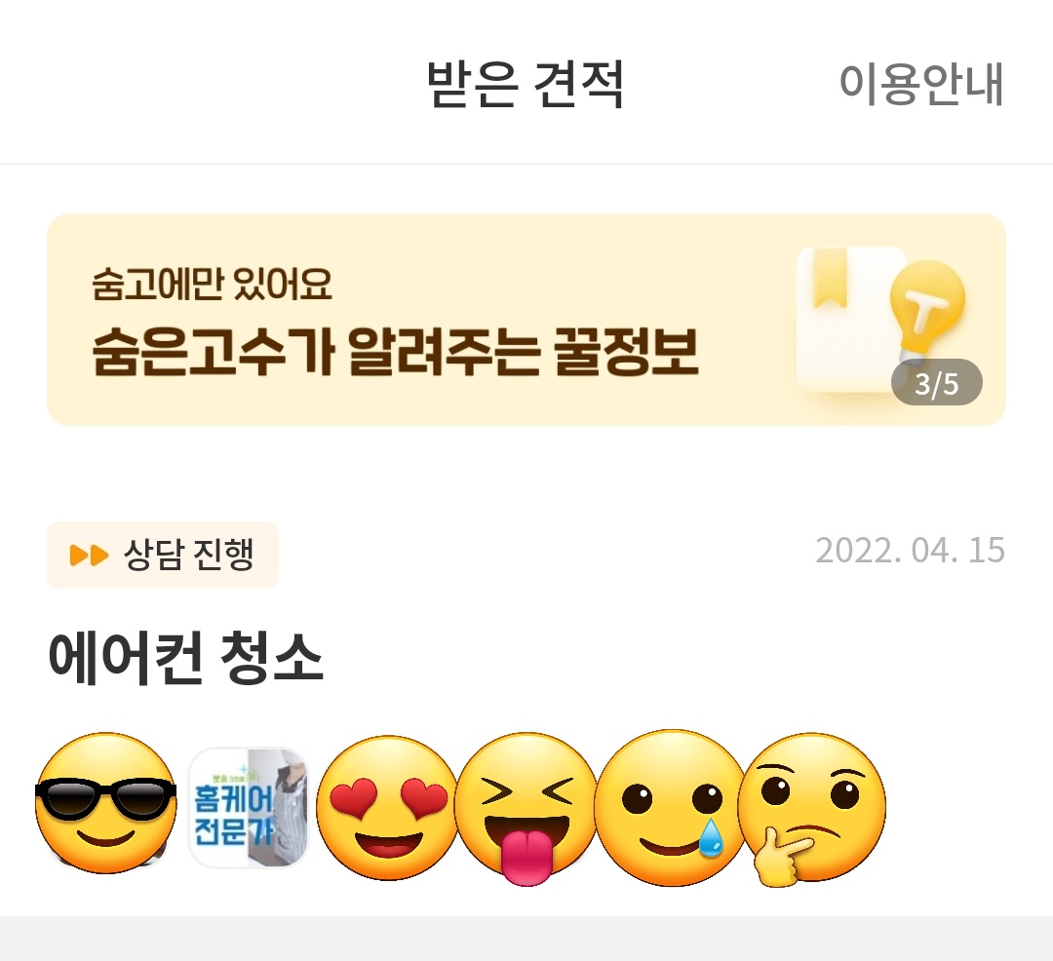The image size is (1053, 961).
Task: Open the 홈케어 전문가 profile thumbnail
Action: [x=248, y=807]
